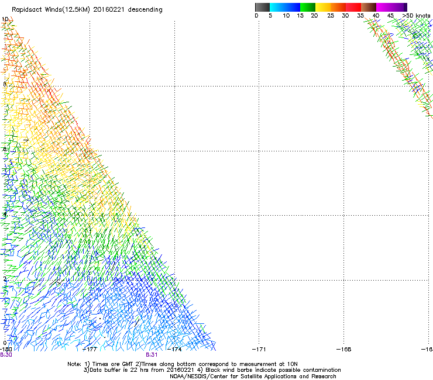This screenshot has height=380, width=433.
Task: Click the latitude '8' axis label
Action: pos(5,84)
